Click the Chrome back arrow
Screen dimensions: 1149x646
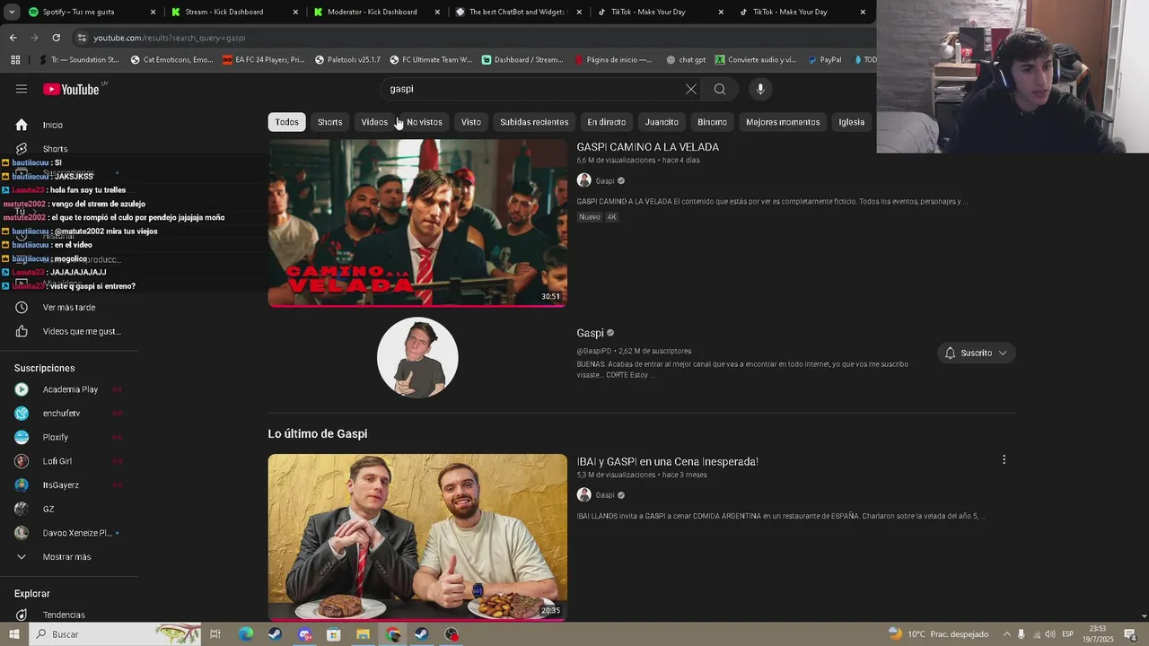click(13, 38)
